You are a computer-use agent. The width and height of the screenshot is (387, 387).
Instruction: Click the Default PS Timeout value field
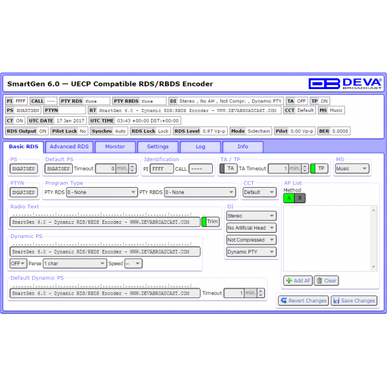tap(106, 168)
